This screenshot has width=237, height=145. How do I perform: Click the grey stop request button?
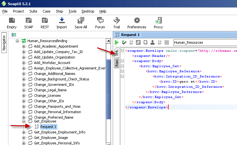[167, 42]
